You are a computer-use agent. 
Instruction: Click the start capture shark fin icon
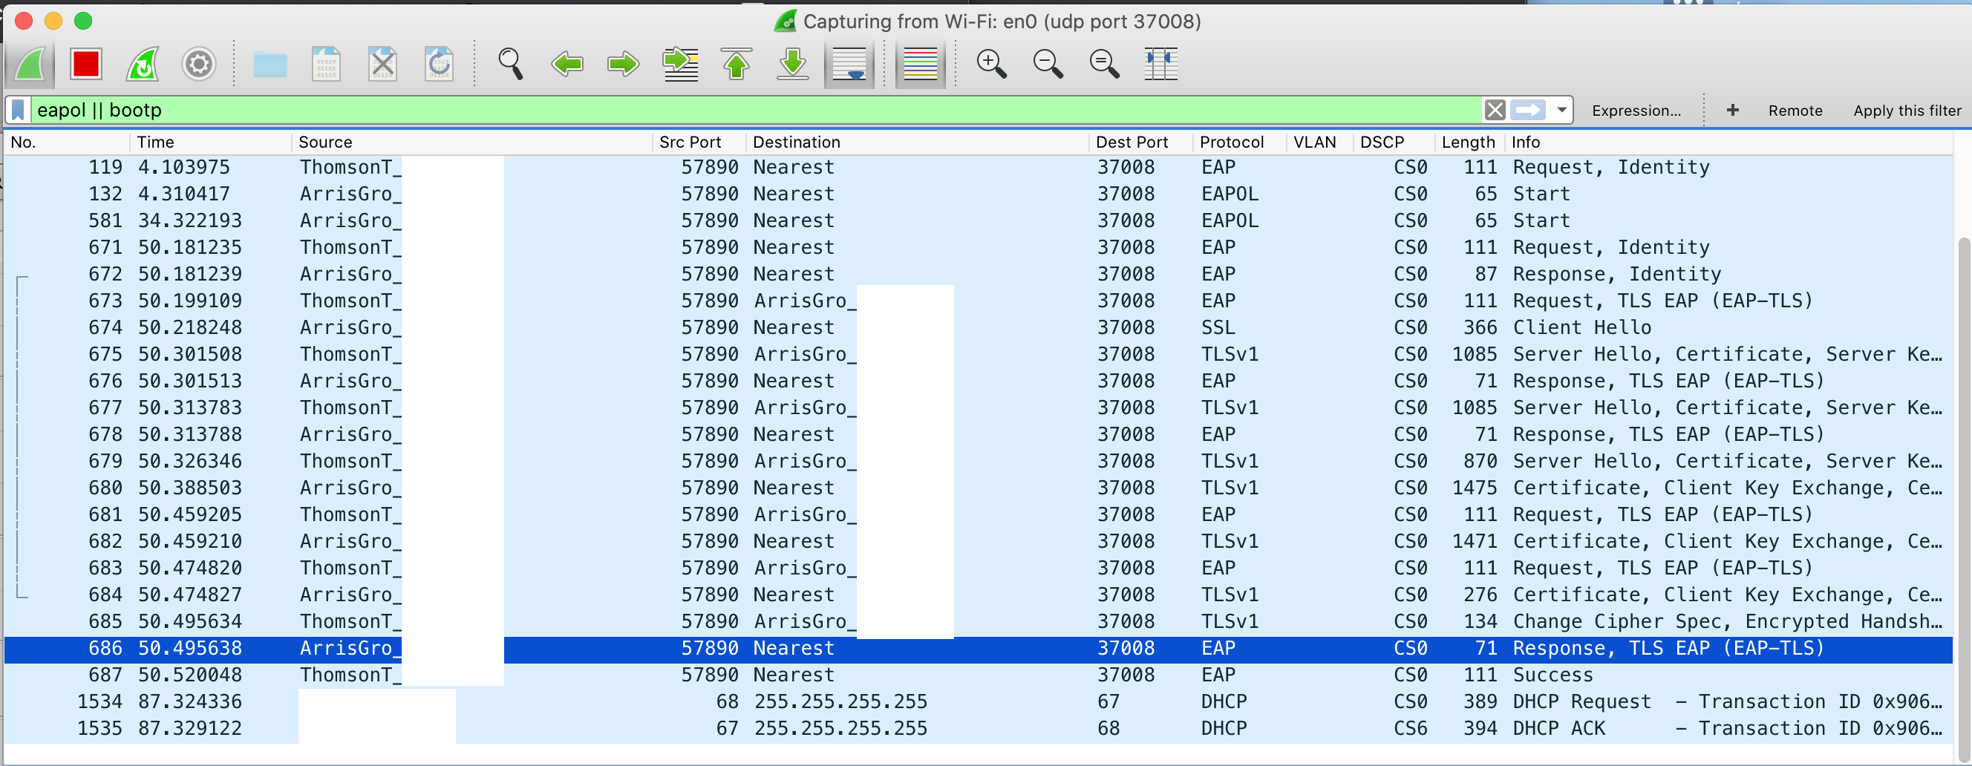click(30, 65)
